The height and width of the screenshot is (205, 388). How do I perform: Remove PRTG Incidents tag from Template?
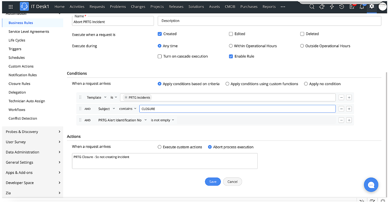point(126,98)
